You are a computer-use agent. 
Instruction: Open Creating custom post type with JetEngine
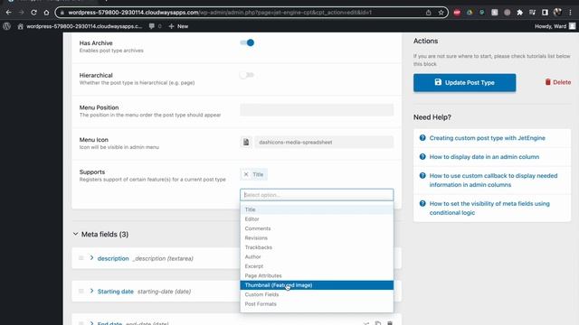[487, 138]
